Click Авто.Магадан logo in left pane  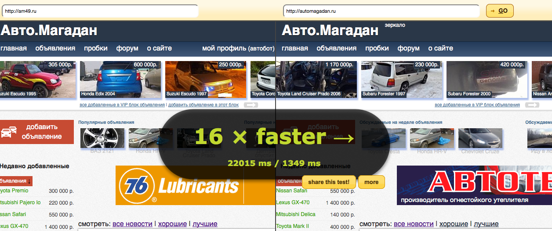[49, 30]
